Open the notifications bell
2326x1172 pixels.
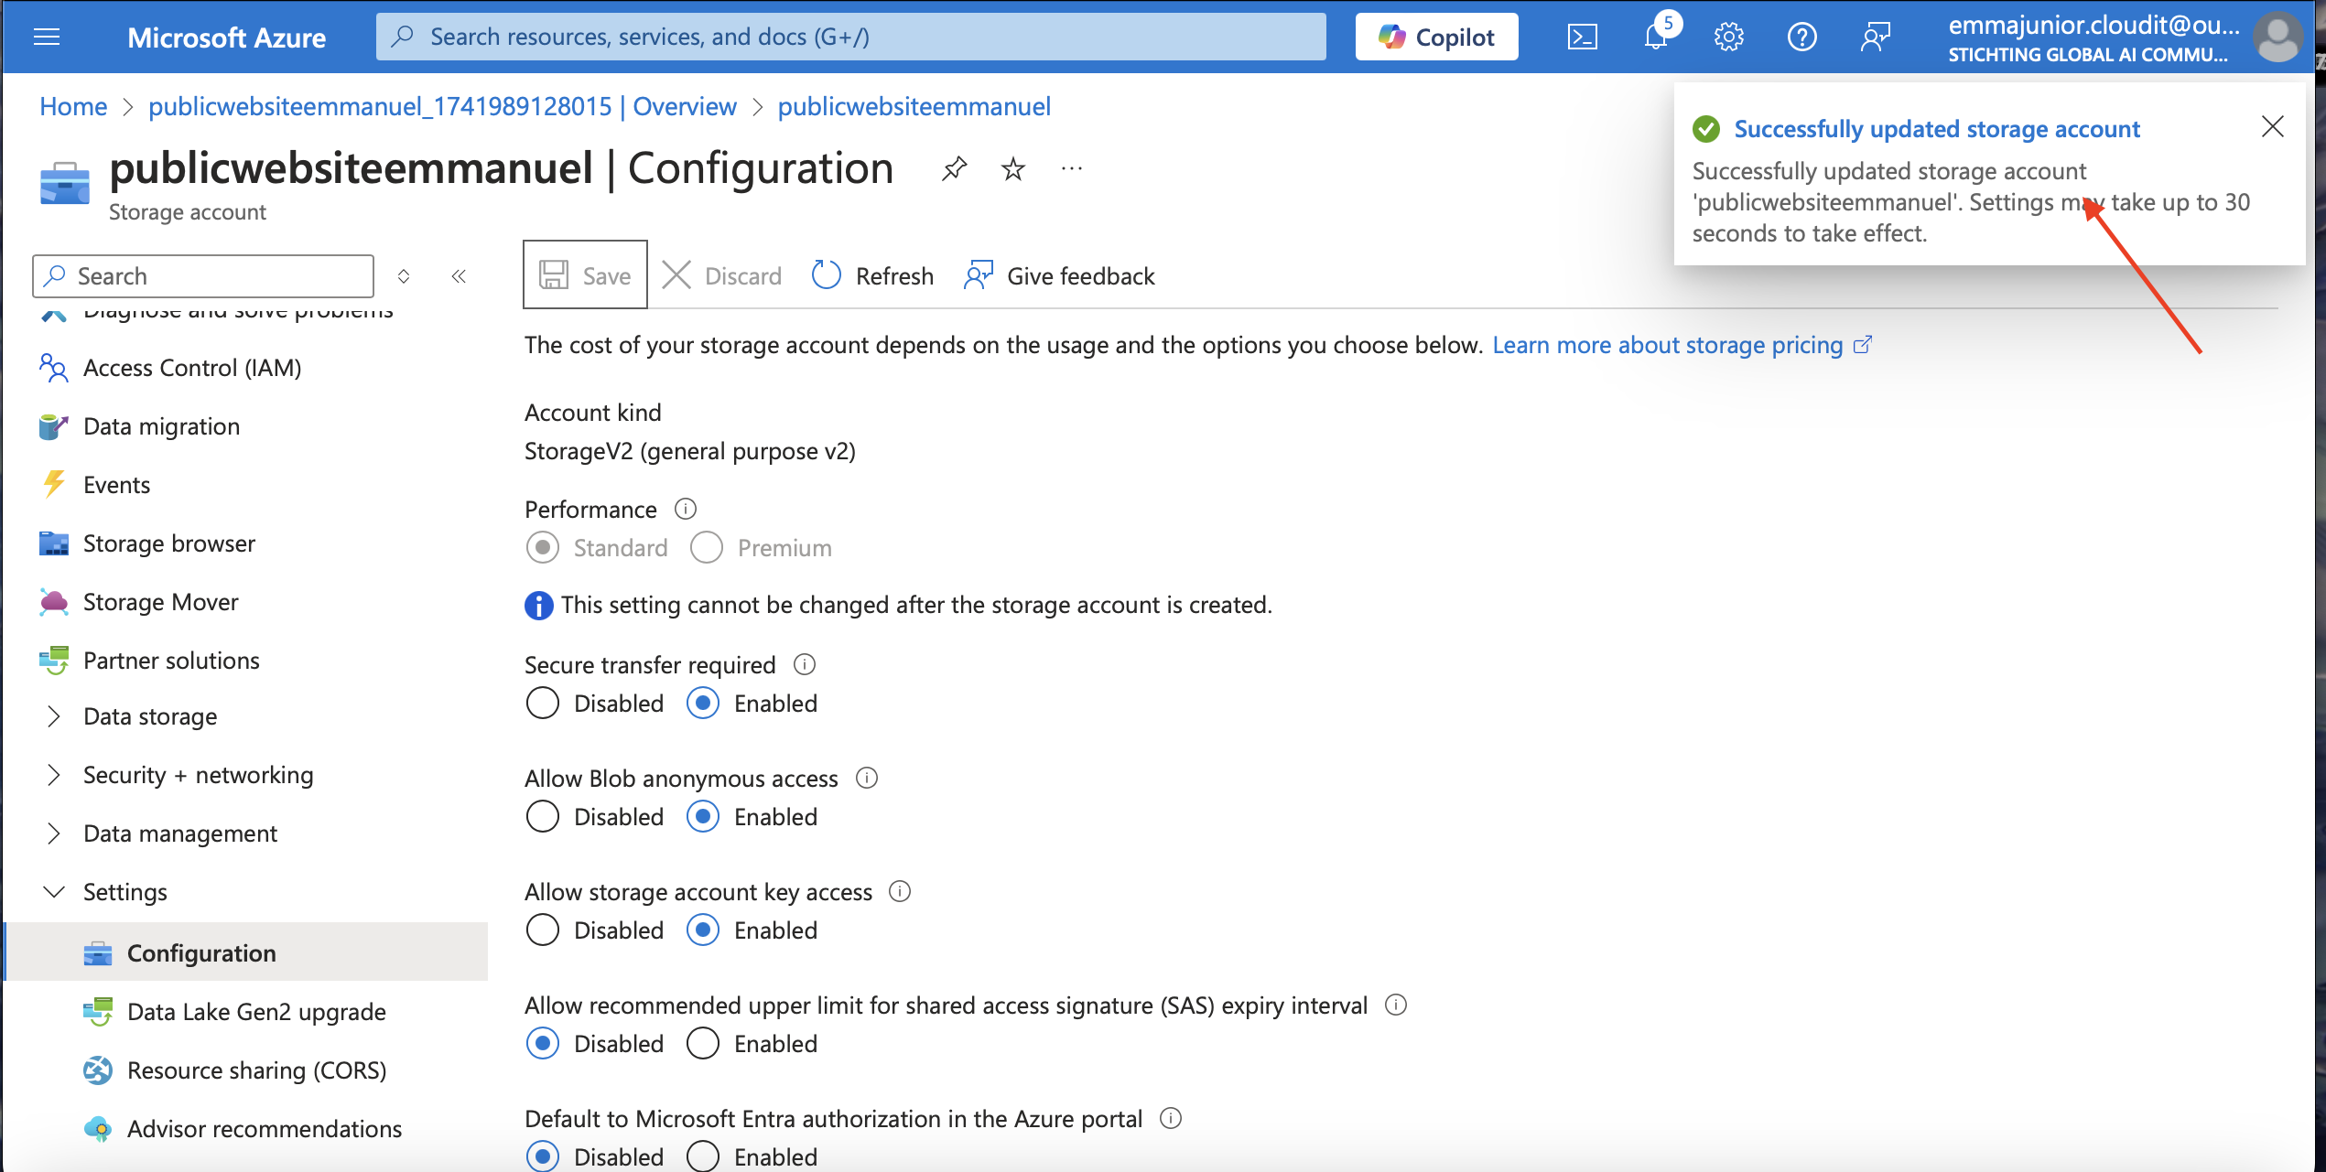click(x=1656, y=37)
